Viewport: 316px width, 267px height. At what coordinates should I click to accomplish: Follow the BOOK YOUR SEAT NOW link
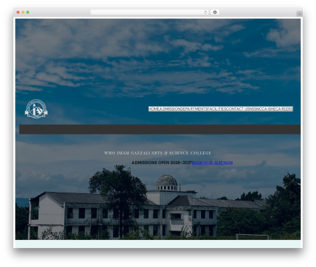(212, 163)
